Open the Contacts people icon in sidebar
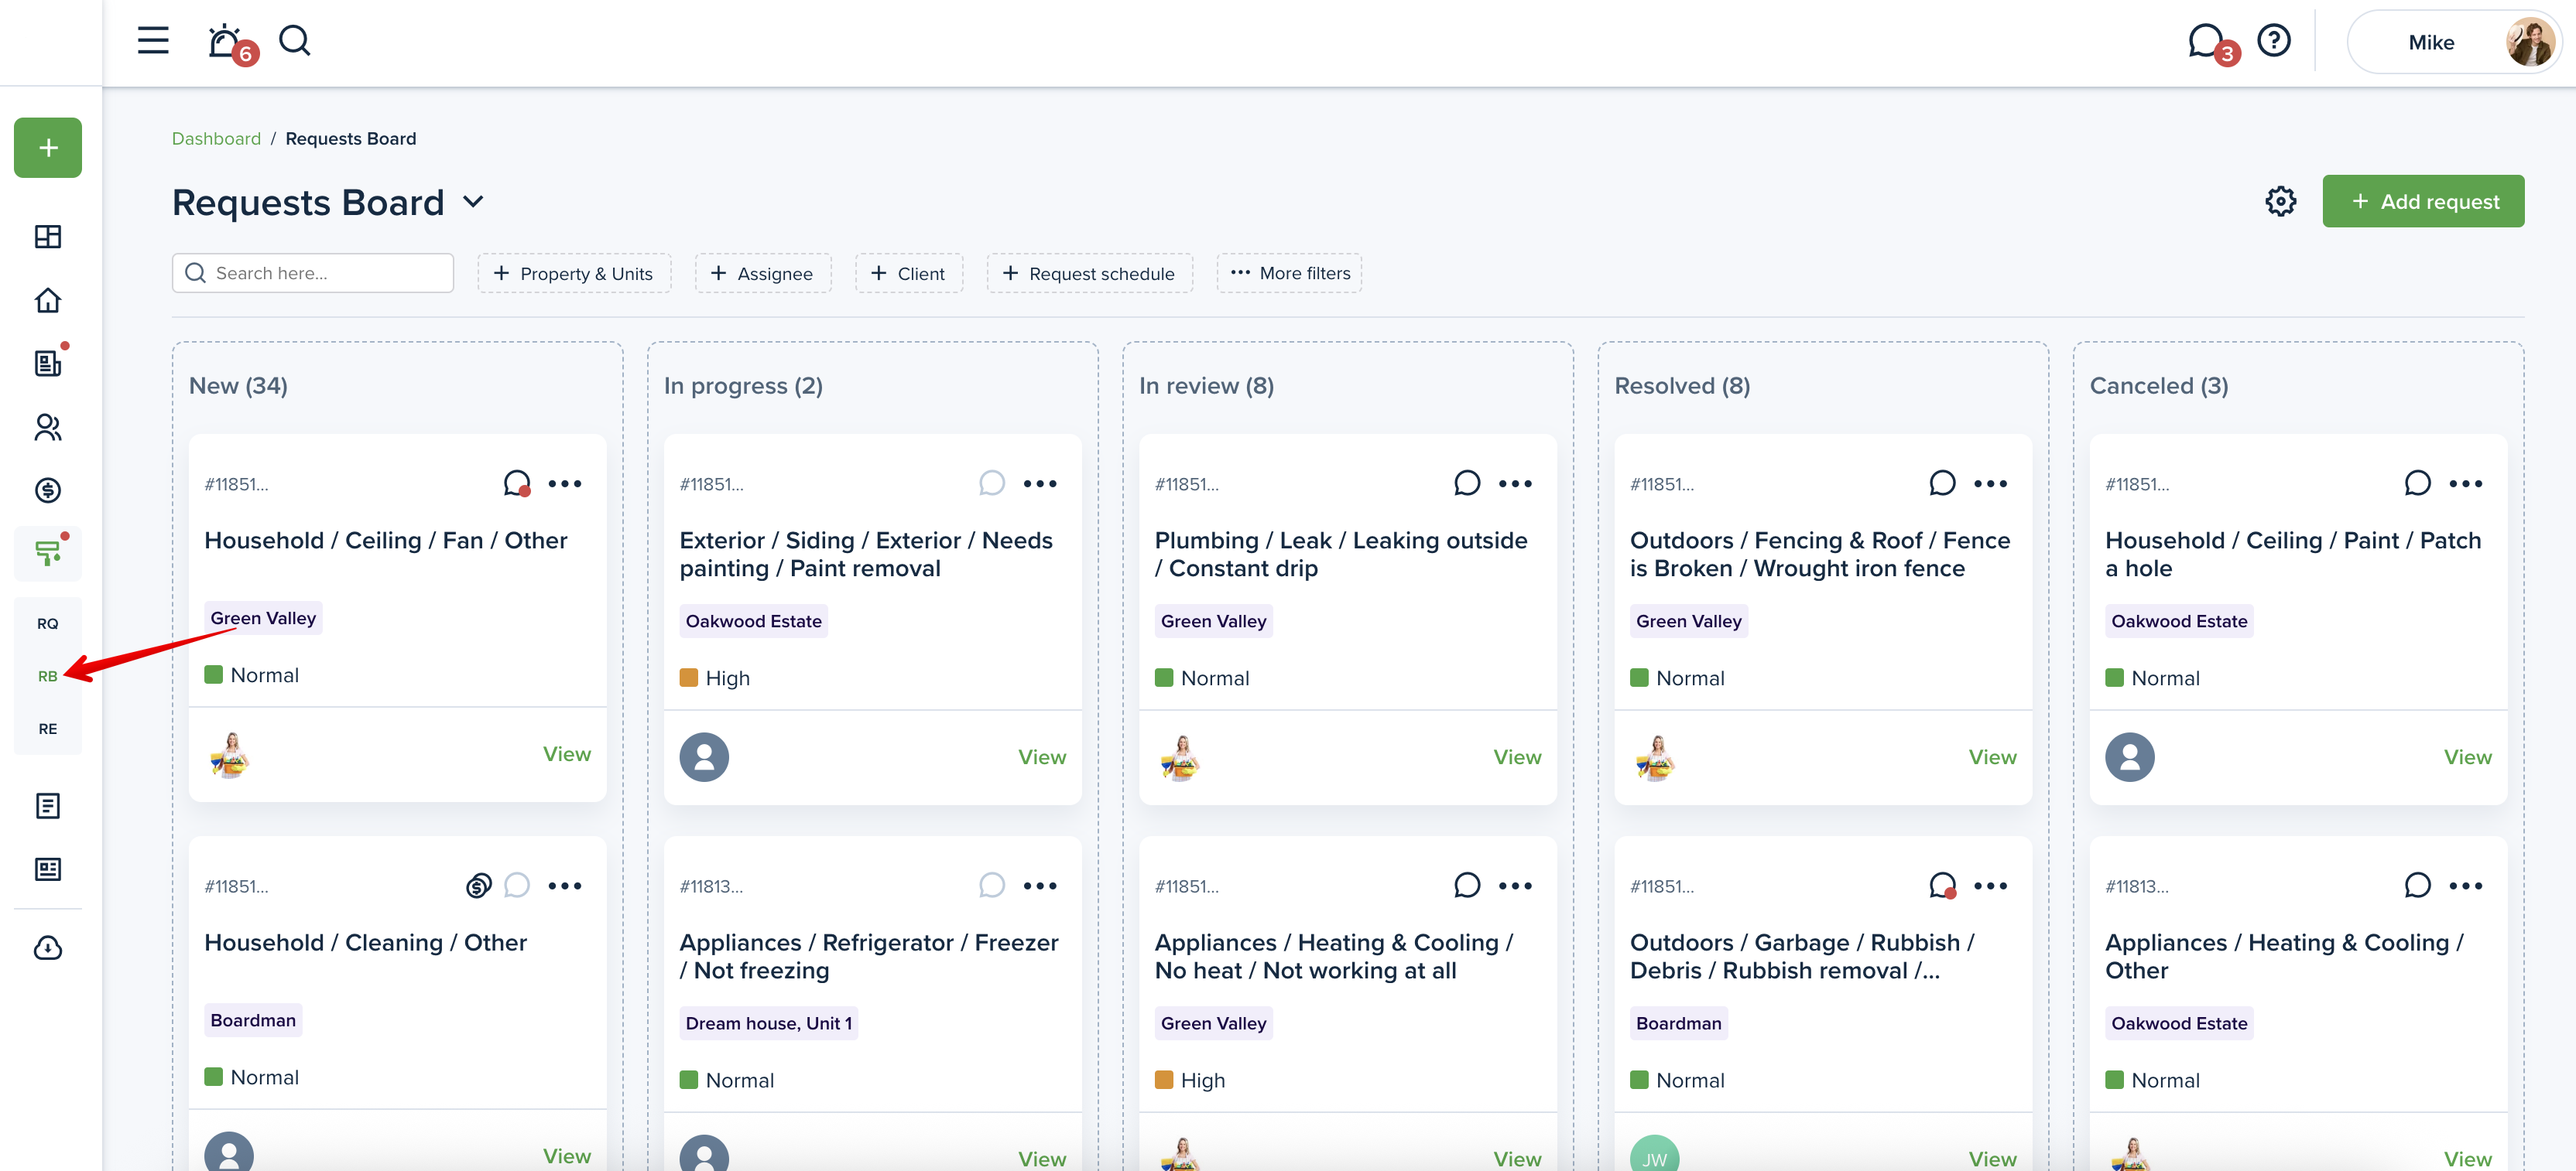The image size is (2576, 1171). pos(48,428)
